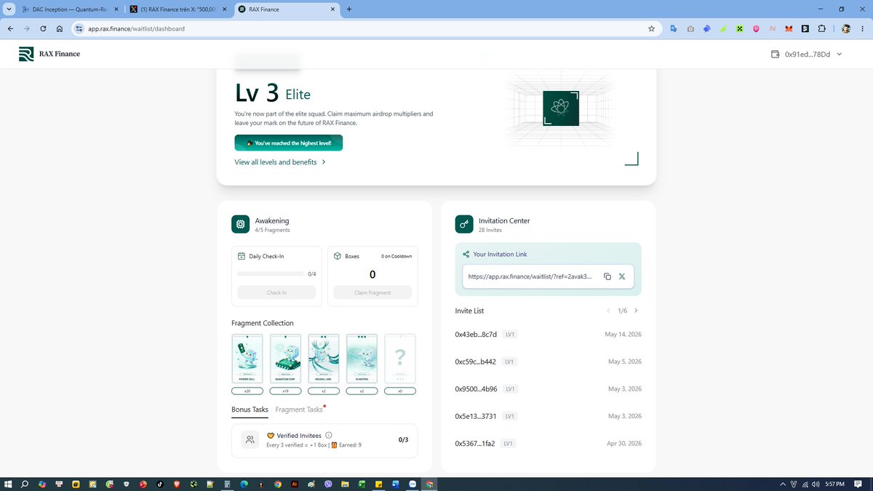Click the Claim Fragment button
Screen dimensions: 873x491
tap(372, 292)
